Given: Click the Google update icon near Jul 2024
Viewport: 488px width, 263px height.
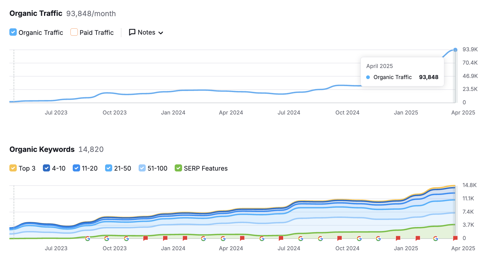Looking at the screenshot, I should (301, 238).
